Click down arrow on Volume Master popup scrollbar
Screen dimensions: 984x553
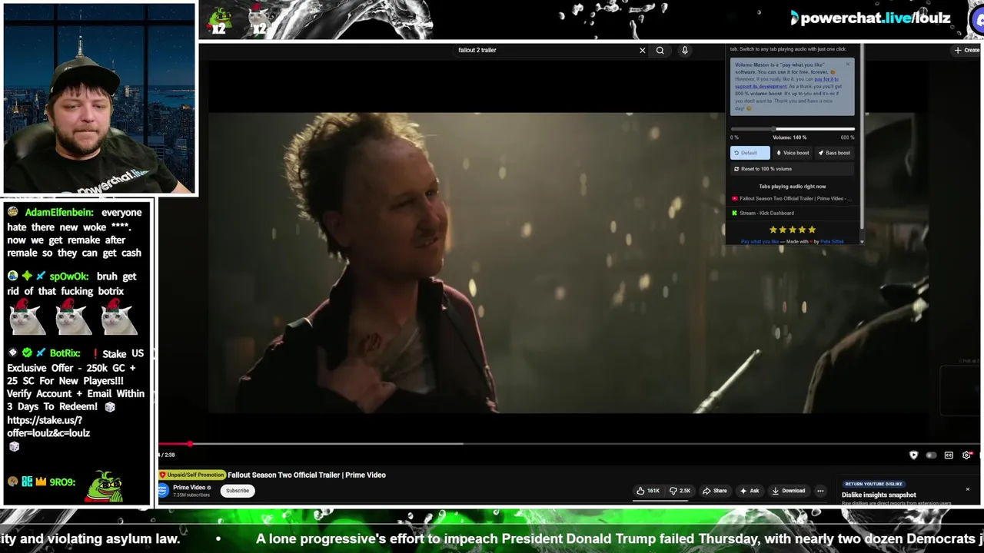861,241
